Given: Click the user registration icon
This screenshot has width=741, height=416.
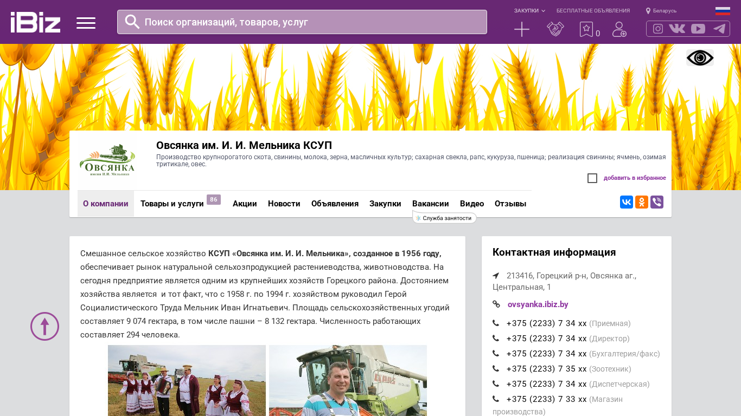Looking at the screenshot, I should (619, 29).
